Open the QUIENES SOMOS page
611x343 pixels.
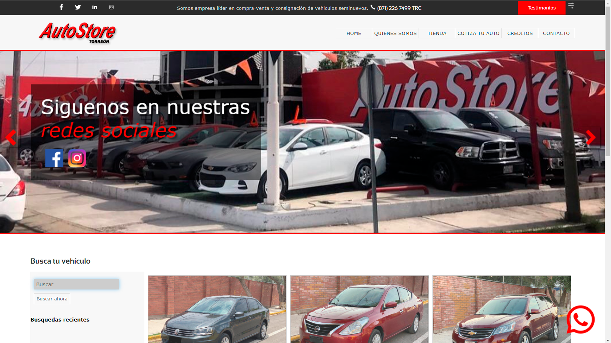click(395, 33)
